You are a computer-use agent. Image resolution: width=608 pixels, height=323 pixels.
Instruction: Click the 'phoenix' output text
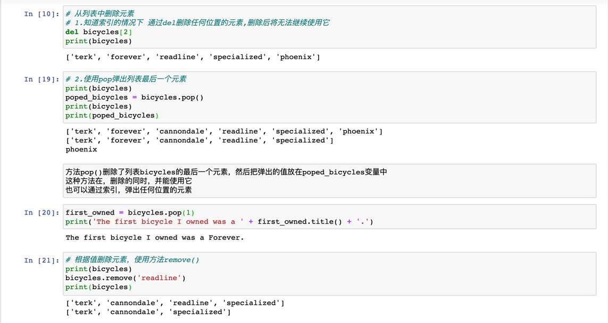pyautogui.click(x=81, y=149)
